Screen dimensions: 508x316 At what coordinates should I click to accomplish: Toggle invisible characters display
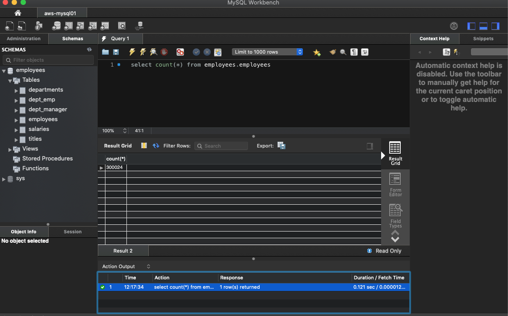click(x=354, y=52)
